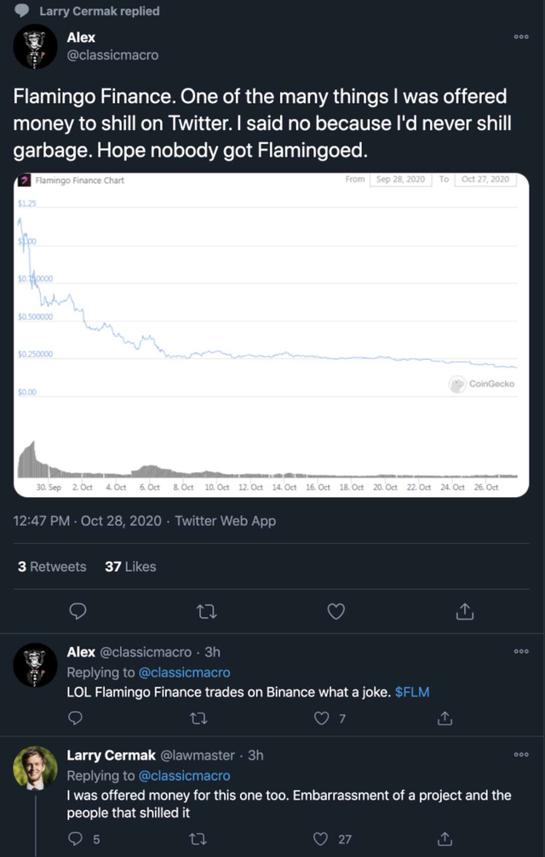Open the $FLM cashtag link
Image resolution: width=545 pixels, height=857 pixels.
point(413,692)
